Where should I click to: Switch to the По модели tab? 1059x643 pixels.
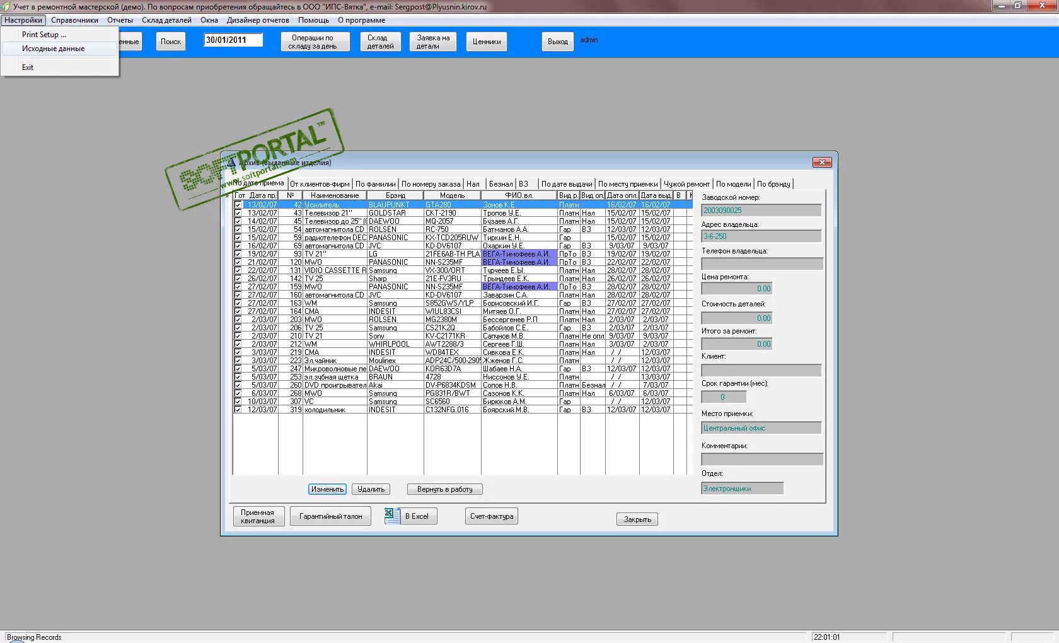pos(733,184)
